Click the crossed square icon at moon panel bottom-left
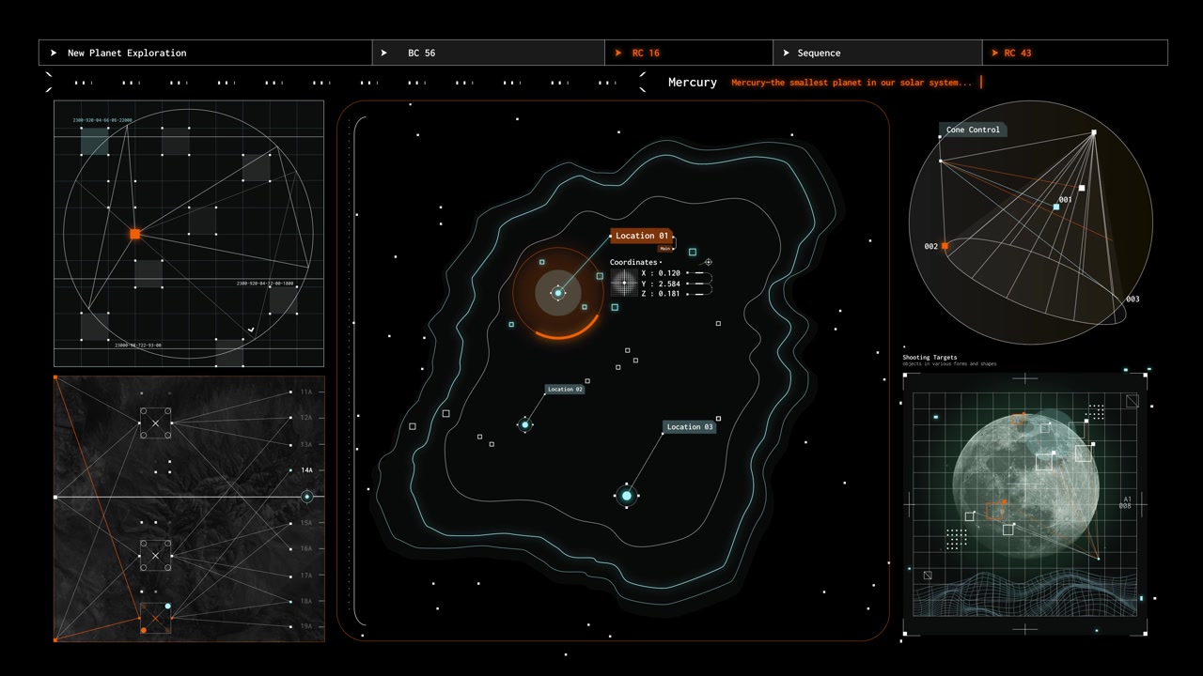 click(x=928, y=576)
